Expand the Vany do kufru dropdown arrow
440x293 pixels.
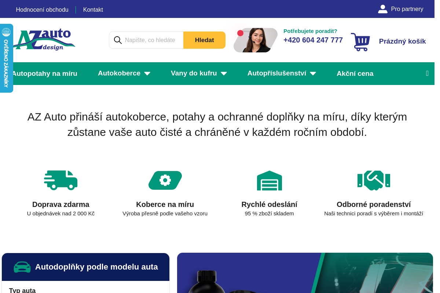click(x=224, y=74)
